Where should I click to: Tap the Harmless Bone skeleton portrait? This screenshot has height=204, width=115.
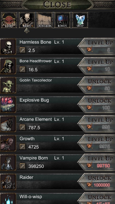click(x=8, y=47)
